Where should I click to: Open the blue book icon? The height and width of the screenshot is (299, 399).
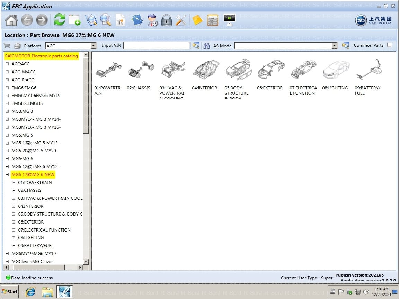138,20
